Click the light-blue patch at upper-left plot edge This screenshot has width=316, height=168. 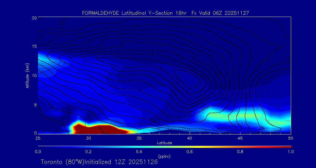pos(42,57)
